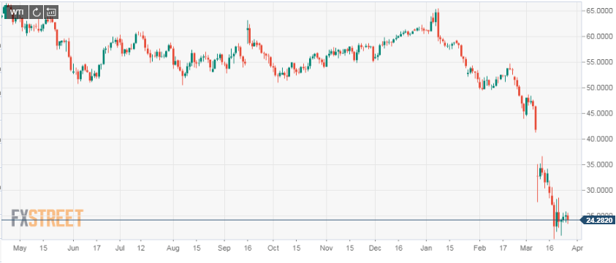The height and width of the screenshot is (263, 616).
Task: Click the 60.0000 price axis label
Action: tap(598, 37)
